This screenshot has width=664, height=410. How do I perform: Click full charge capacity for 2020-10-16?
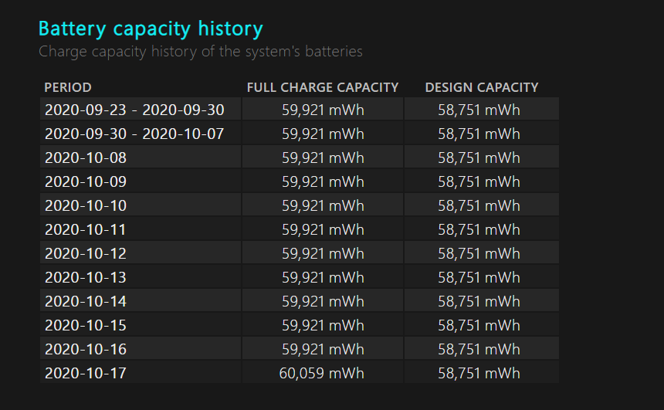pyautogui.click(x=323, y=350)
